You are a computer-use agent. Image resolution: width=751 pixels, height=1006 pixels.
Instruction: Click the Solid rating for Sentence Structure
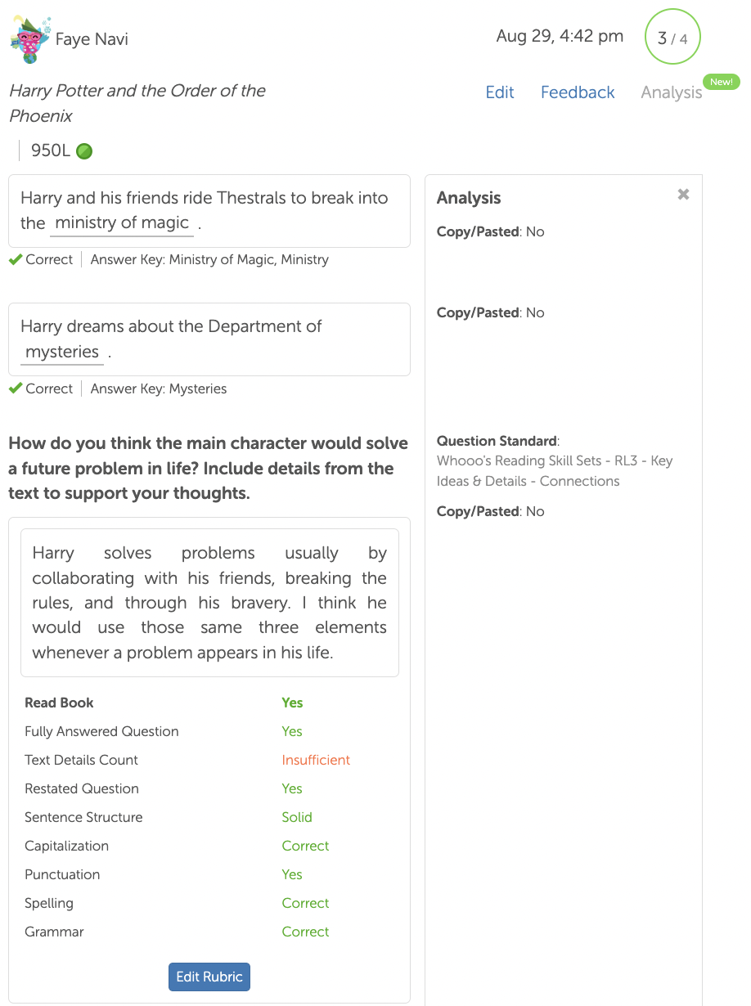tap(297, 817)
